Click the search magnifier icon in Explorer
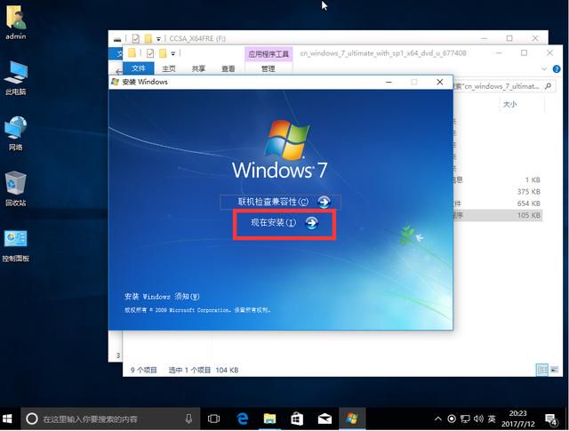Viewport: 569px width, 431px height. pyautogui.click(x=549, y=86)
